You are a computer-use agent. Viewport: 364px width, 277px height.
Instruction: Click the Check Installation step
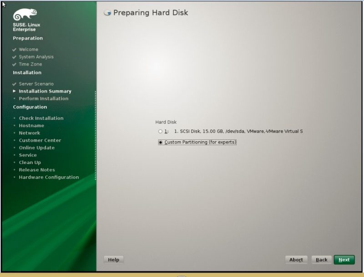click(x=41, y=118)
